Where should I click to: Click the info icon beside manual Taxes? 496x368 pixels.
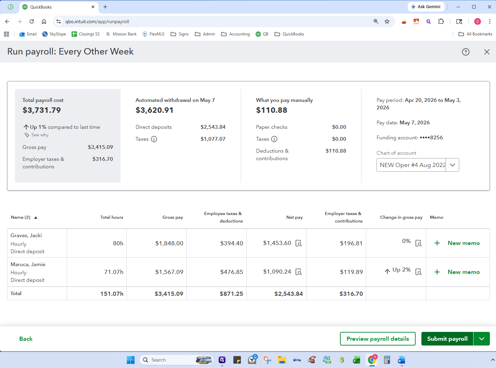(x=274, y=139)
